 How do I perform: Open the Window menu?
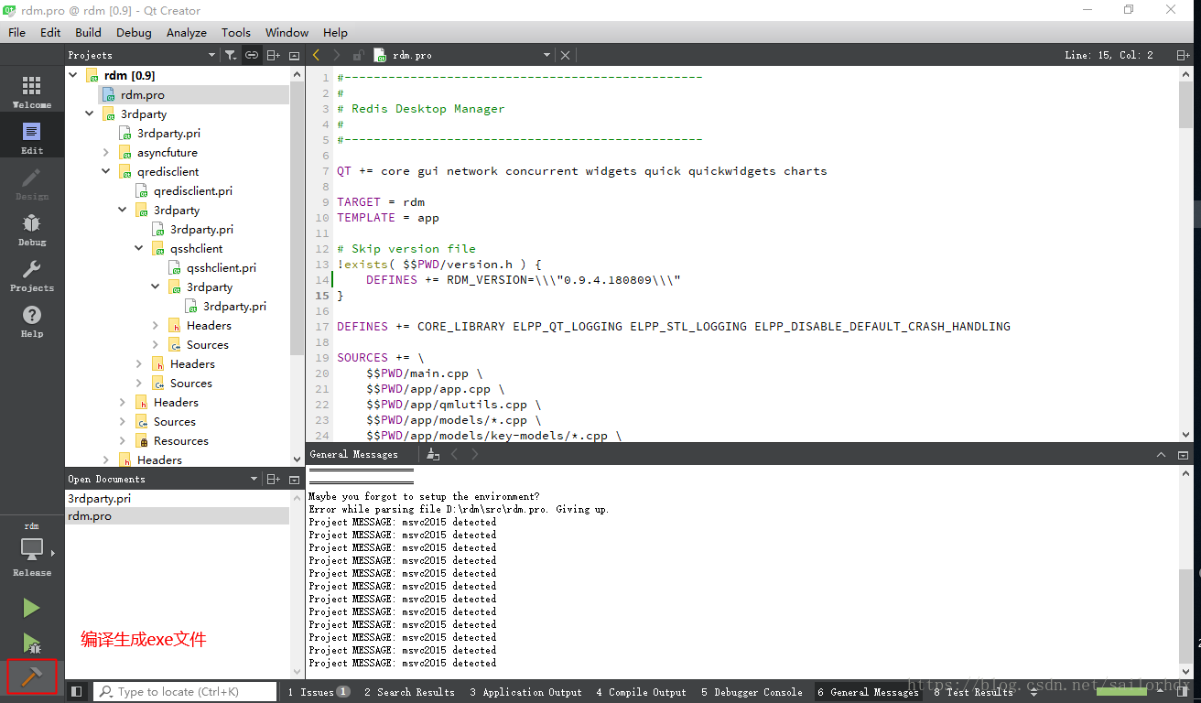[x=287, y=32]
